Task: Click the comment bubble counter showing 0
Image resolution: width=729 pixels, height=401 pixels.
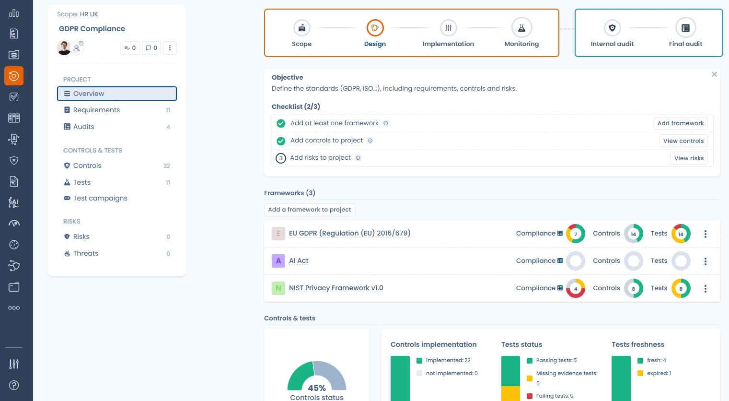Action: click(151, 48)
